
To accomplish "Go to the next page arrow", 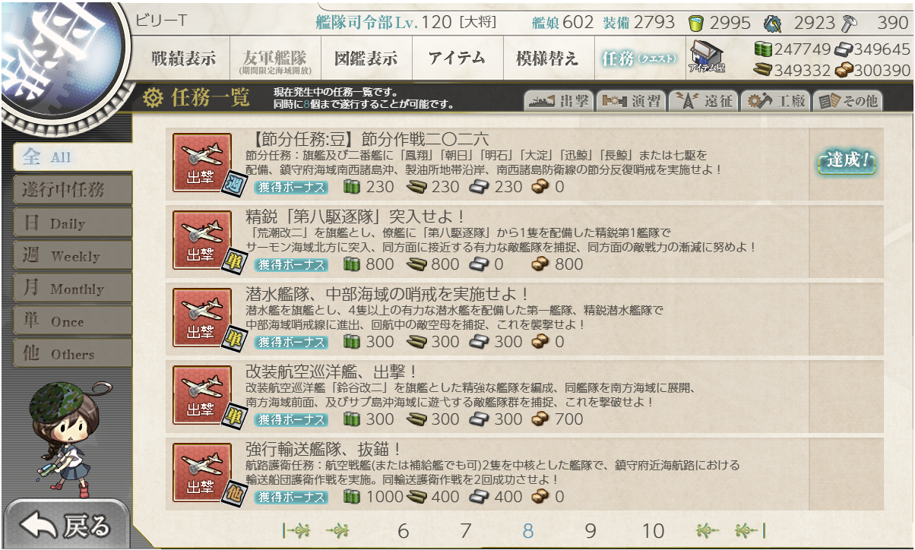I will [x=708, y=530].
